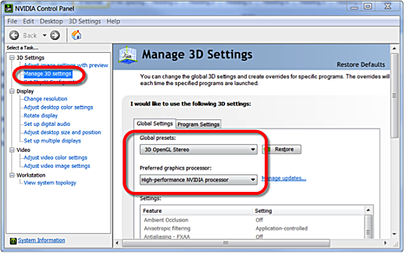Select the Ambient Occlusion row
This screenshot has height=253, width=404.
[x=253, y=220]
